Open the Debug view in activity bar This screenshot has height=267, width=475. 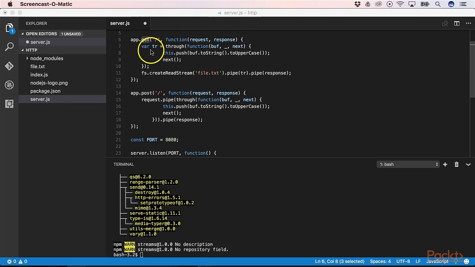click(10, 85)
